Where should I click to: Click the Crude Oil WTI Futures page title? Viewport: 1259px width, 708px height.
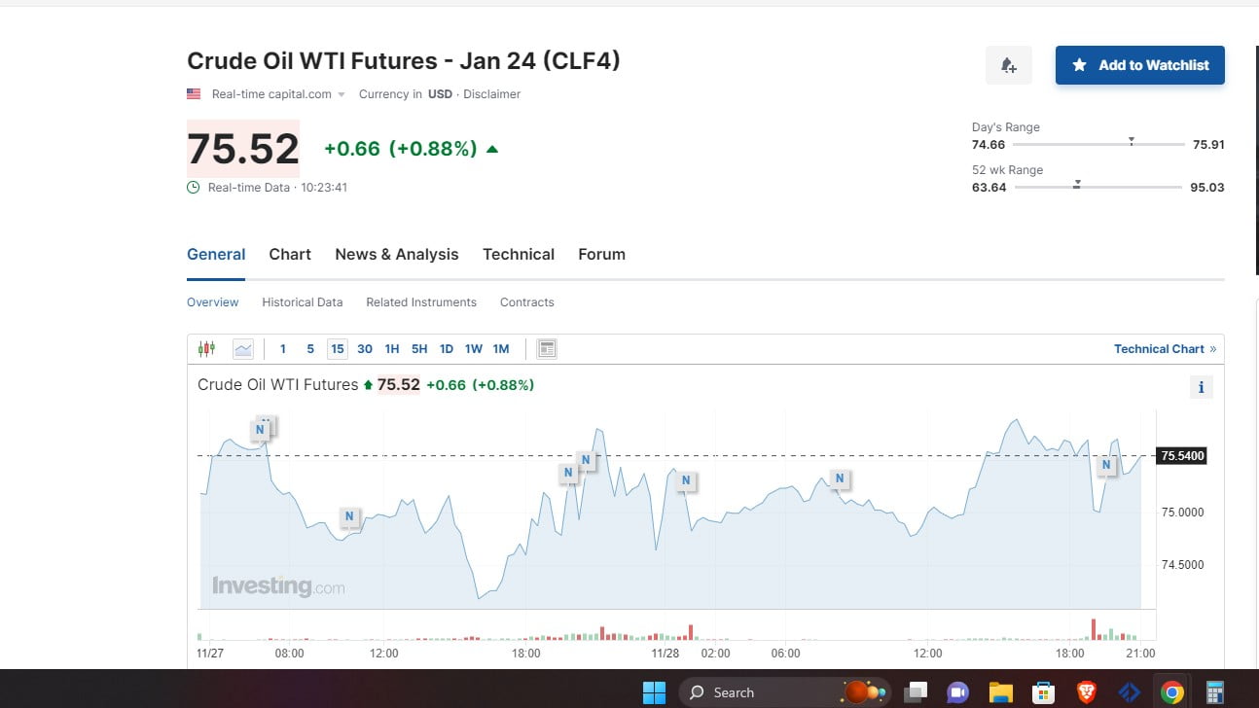click(x=404, y=60)
